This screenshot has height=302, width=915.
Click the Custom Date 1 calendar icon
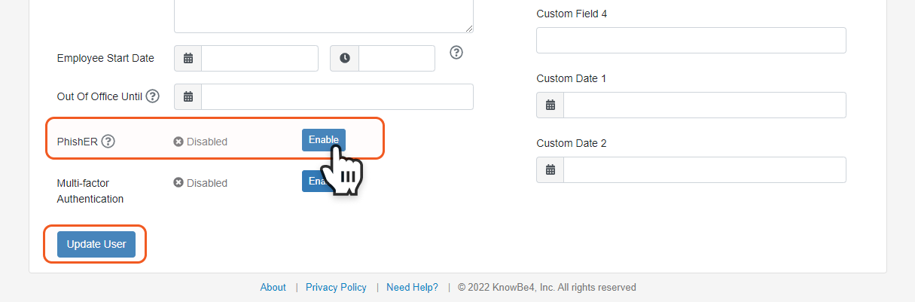551,105
